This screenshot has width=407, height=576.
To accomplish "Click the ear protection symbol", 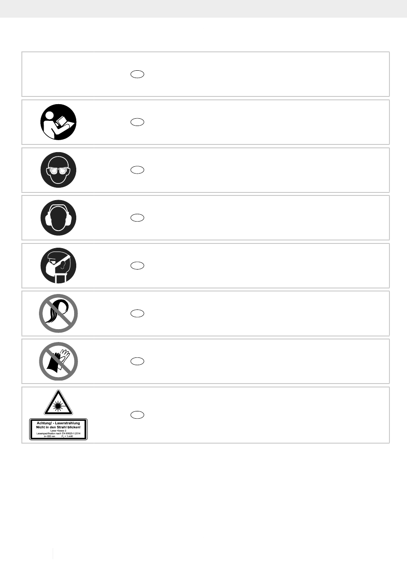I will coord(59,218).
